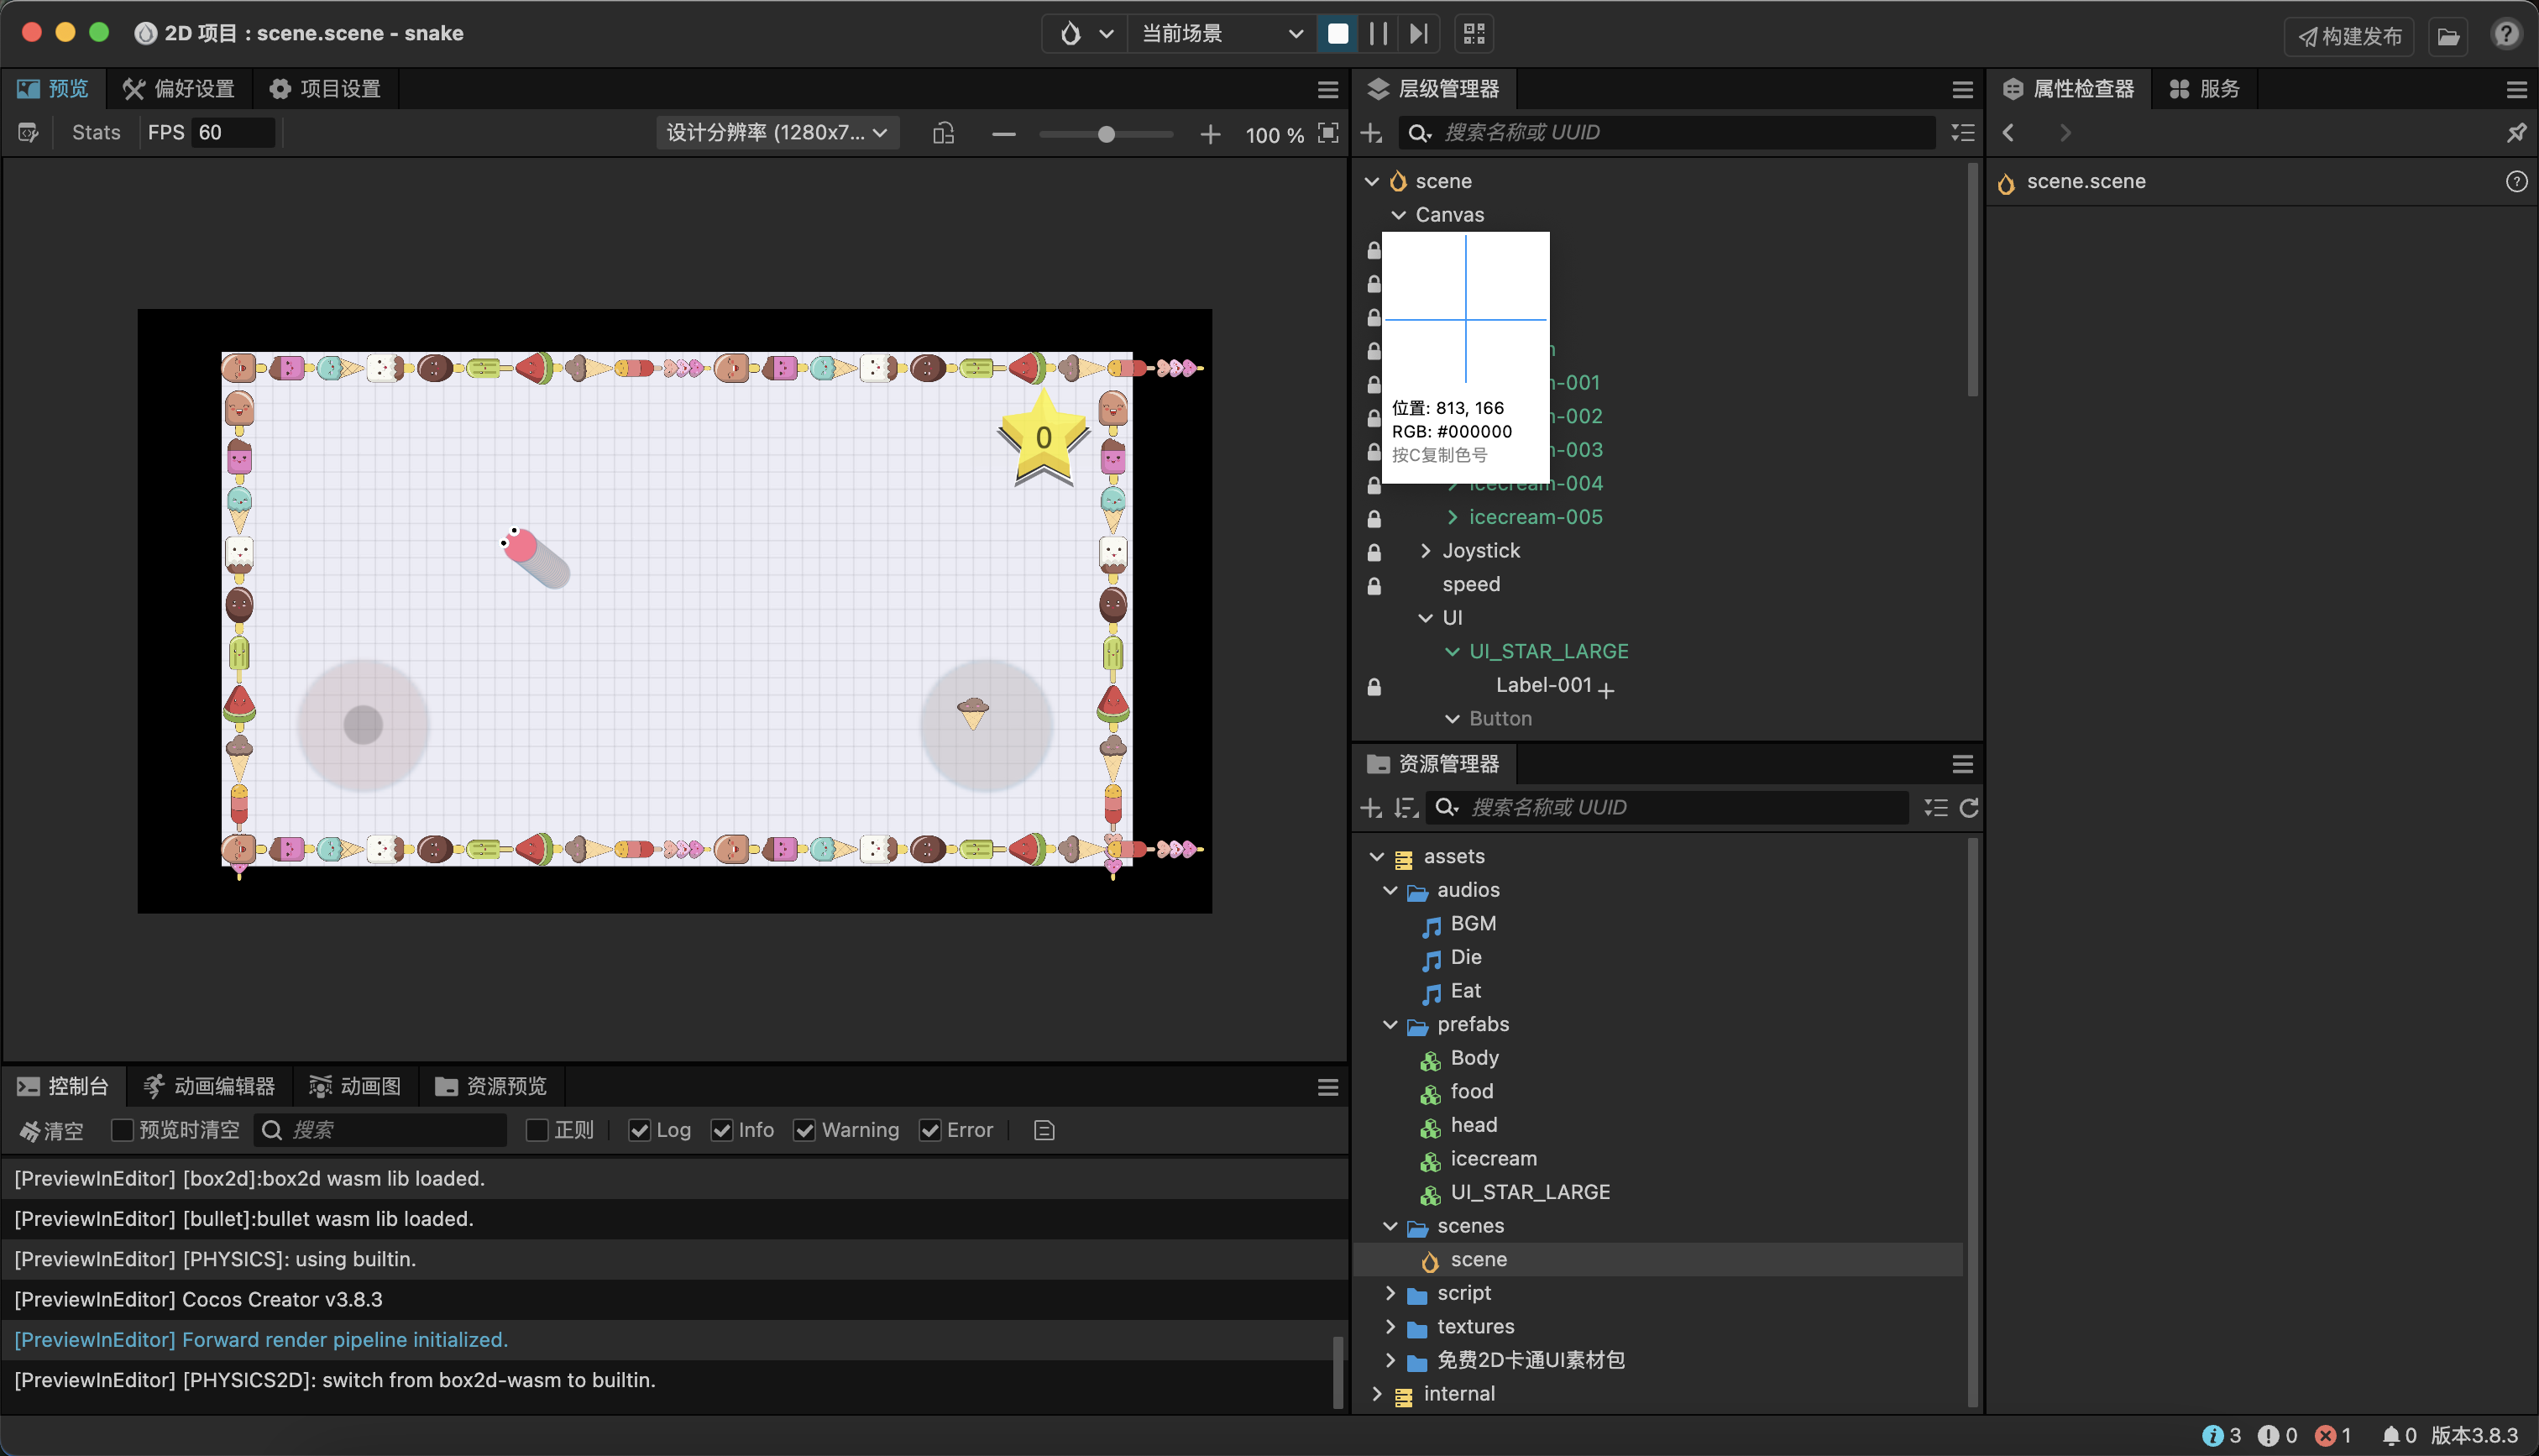The height and width of the screenshot is (1456, 2539).
Task: Click the fullscreen preview icon beside 100 %
Action: (1327, 133)
